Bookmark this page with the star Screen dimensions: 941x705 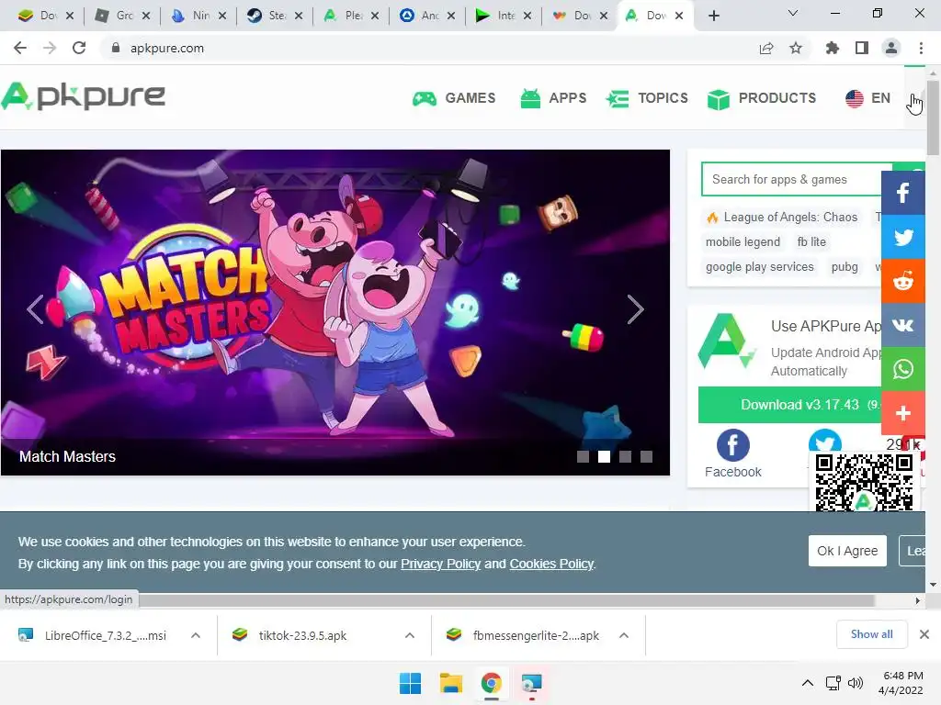point(796,48)
